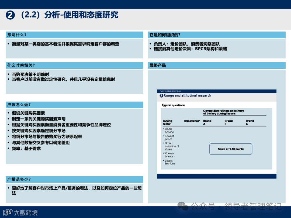
Task: Click the 'Typical questions' heading
Action: tap(173, 105)
